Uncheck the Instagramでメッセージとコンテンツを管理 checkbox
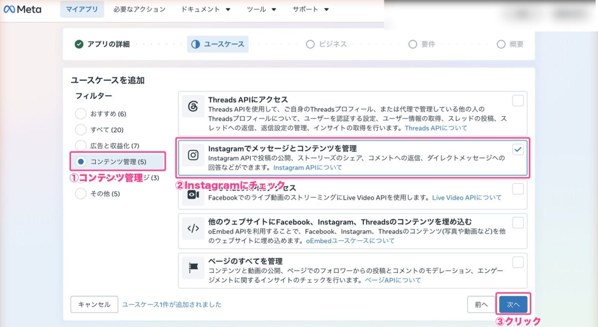 pyautogui.click(x=518, y=149)
